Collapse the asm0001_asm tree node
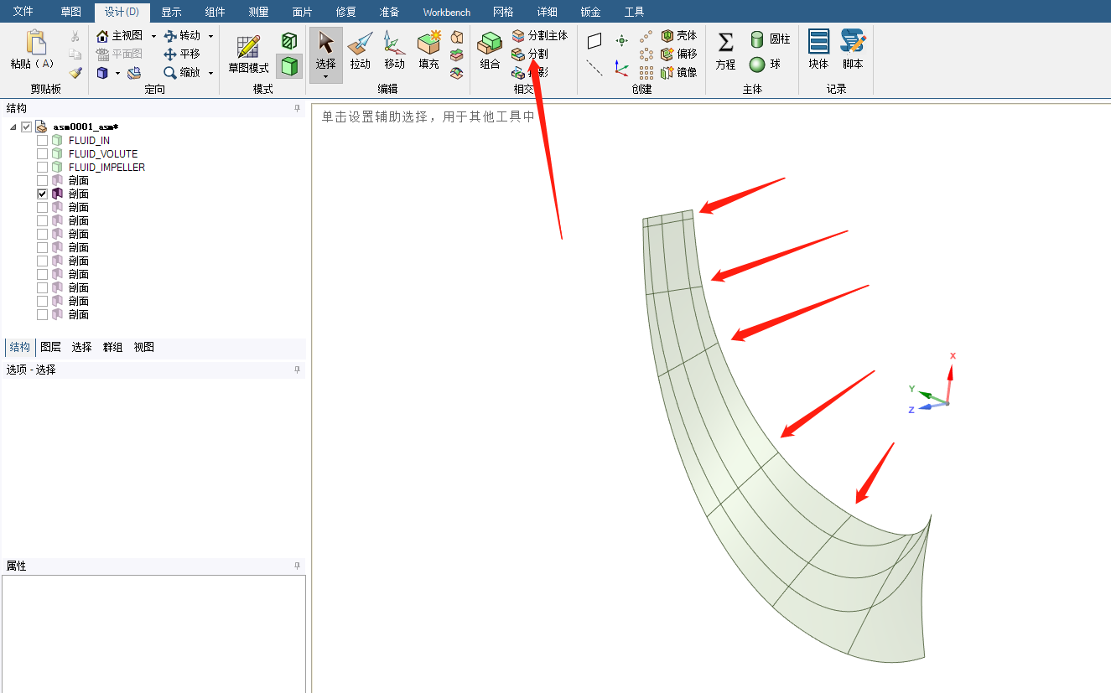Viewport: 1111px width, 693px height. tap(13, 127)
